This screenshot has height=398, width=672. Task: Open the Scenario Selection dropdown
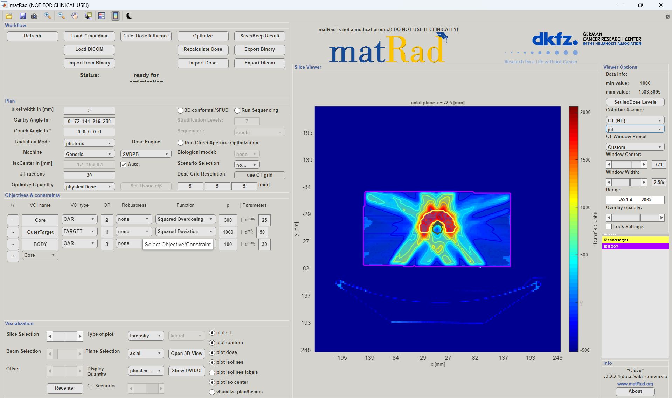tap(247, 165)
